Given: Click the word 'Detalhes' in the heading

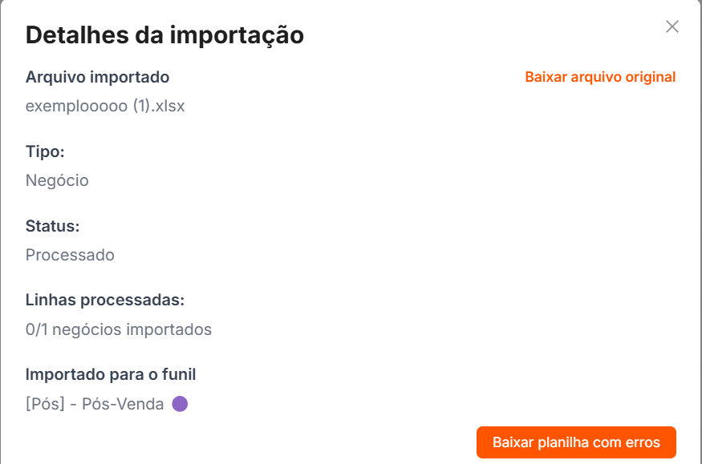Looking at the screenshot, I should (74, 35).
